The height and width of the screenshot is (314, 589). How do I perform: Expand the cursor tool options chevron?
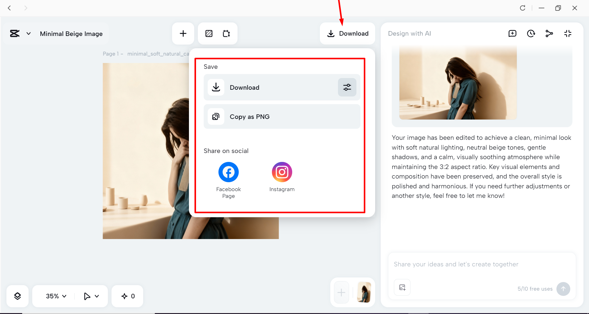pos(97,296)
